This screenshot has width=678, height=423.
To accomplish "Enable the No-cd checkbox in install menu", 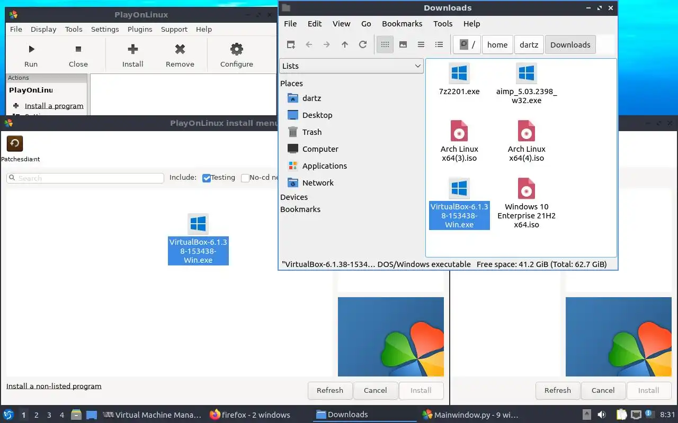I will [x=245, y=178].
